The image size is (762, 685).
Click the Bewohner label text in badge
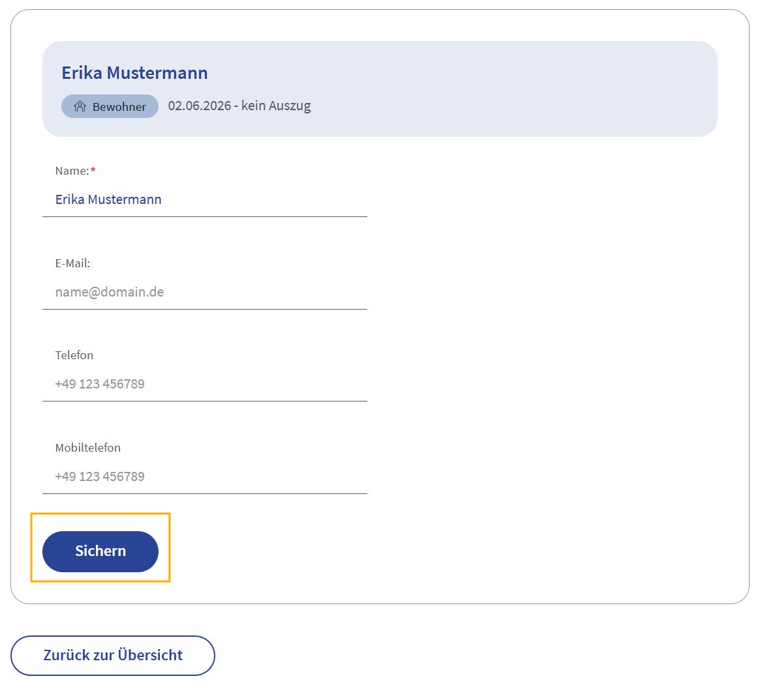tap(119, 107)
